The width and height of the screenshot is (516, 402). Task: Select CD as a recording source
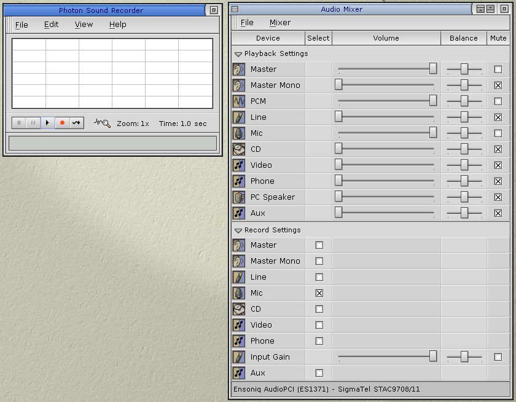[319, 309]
